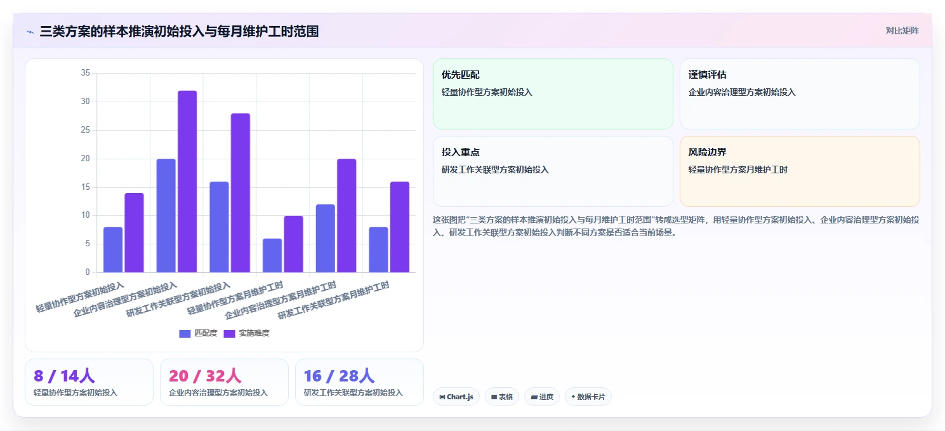
Task: Click the lightning icon beside the title
Action: point(30,31)
